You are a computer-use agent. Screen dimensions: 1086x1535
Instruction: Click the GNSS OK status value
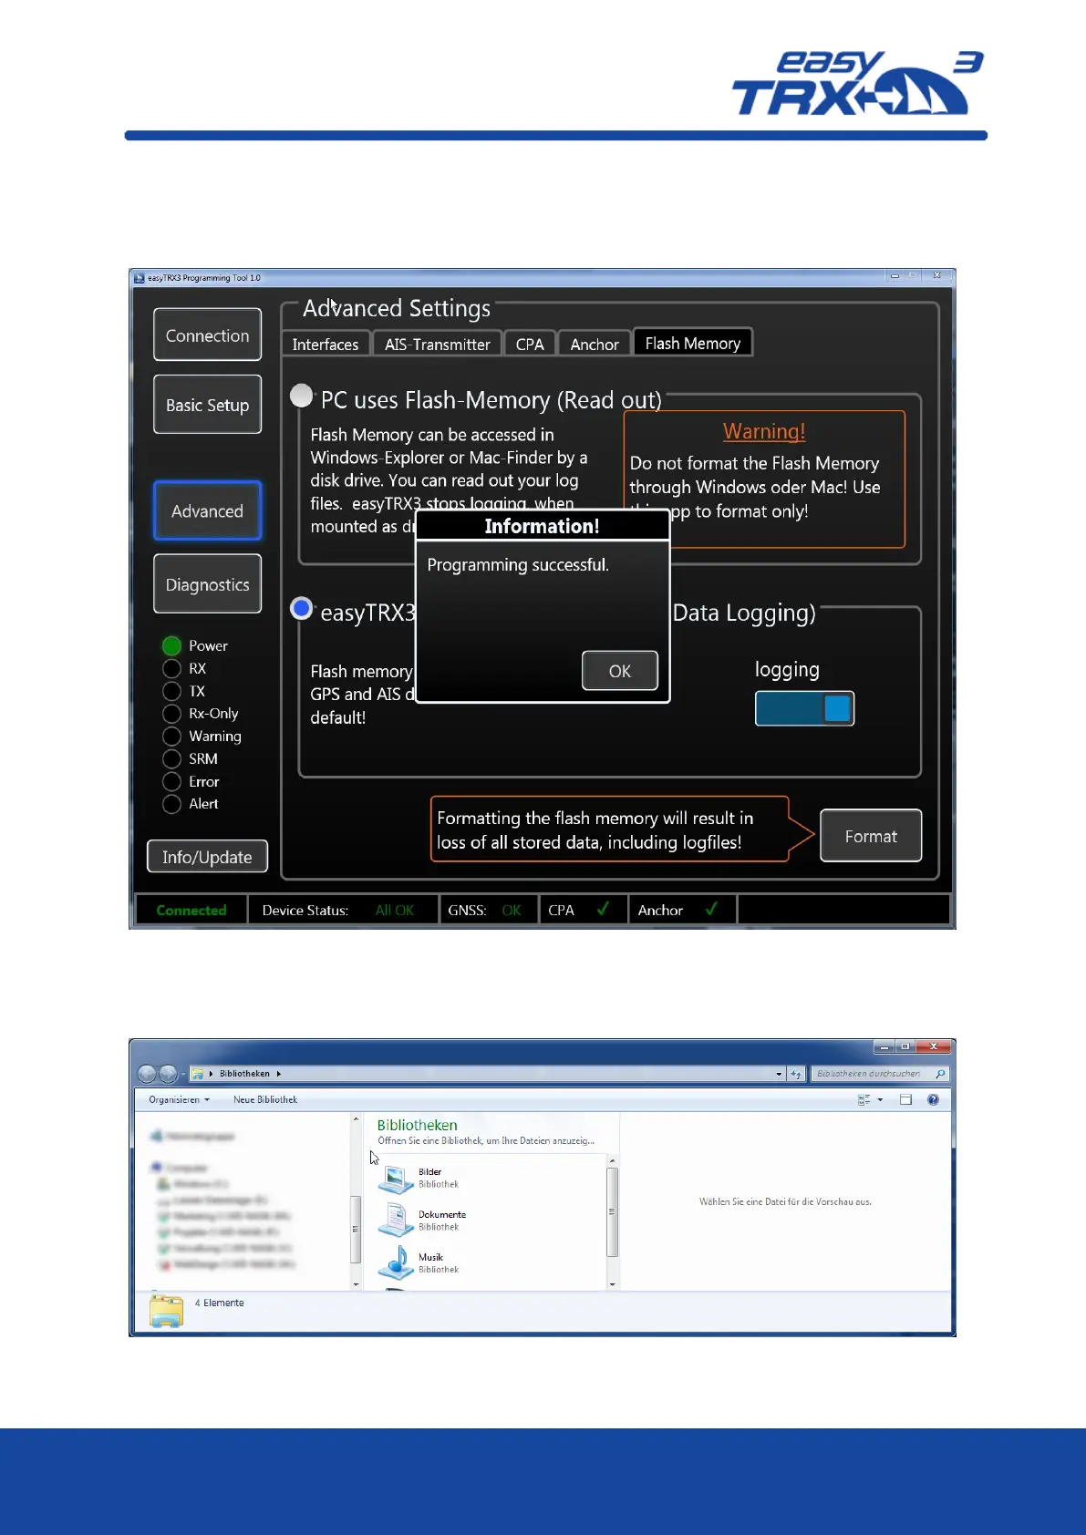coord(512,911)
